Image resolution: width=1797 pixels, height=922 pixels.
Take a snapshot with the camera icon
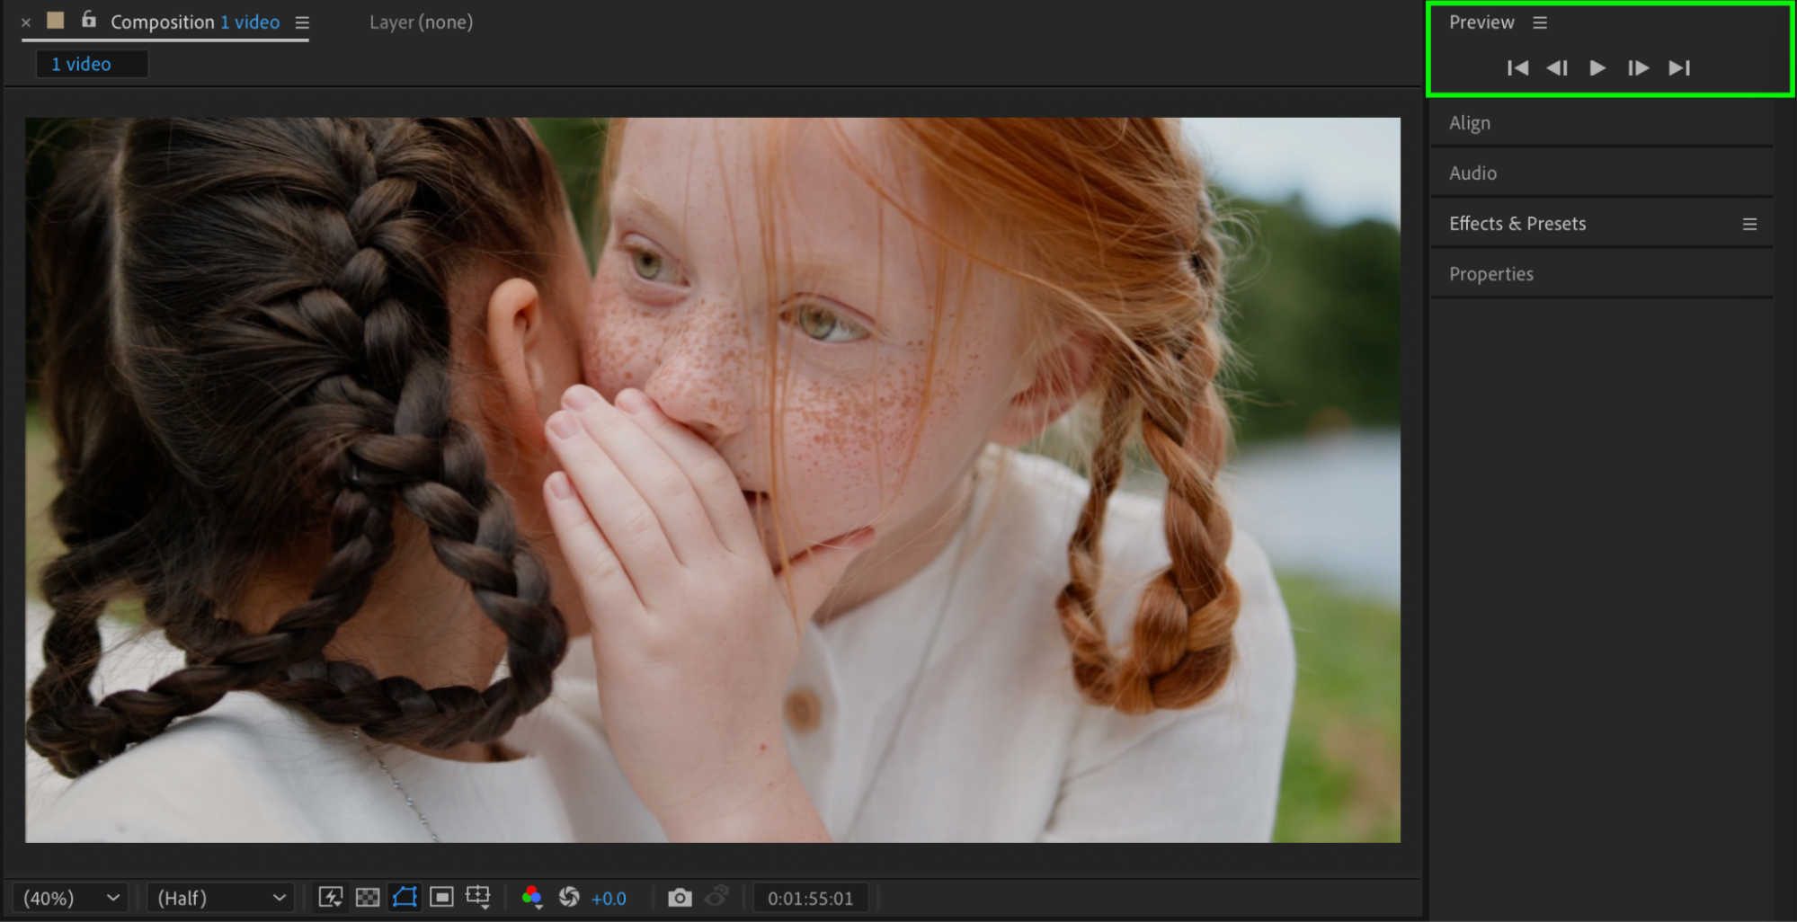click(x=680, y=898)
